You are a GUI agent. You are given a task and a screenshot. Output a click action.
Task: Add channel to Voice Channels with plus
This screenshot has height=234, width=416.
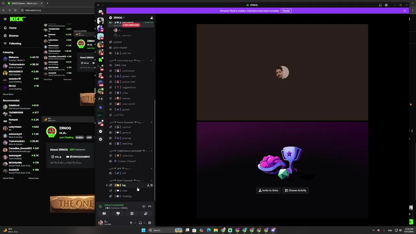click(151, 122)
